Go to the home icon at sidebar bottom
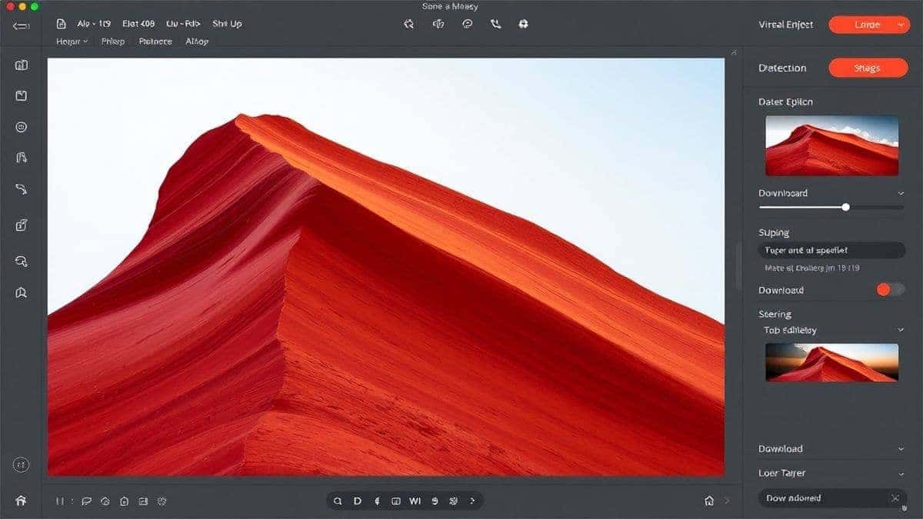923x519 pixels. 21,501
